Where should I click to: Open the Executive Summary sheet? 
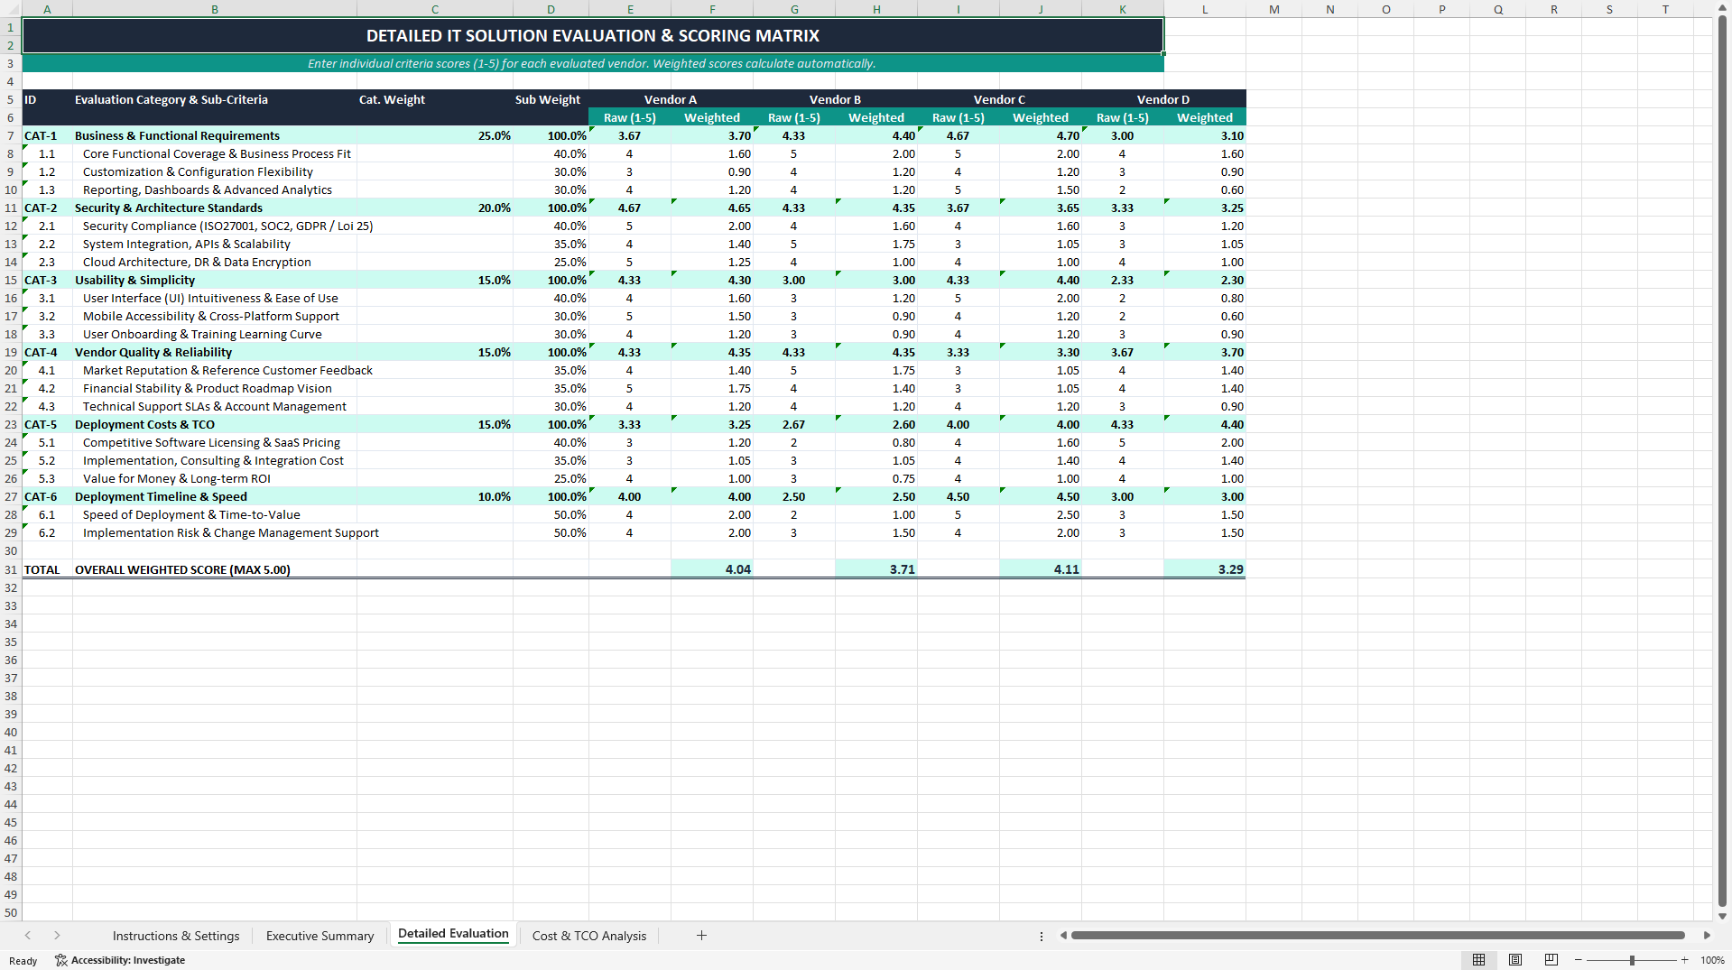(320, 936)
